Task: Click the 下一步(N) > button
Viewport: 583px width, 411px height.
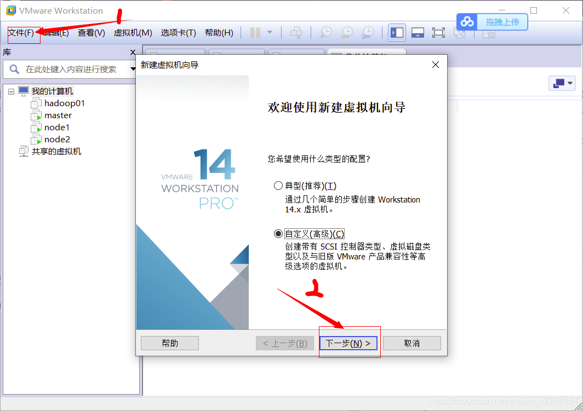Action: 348,343
